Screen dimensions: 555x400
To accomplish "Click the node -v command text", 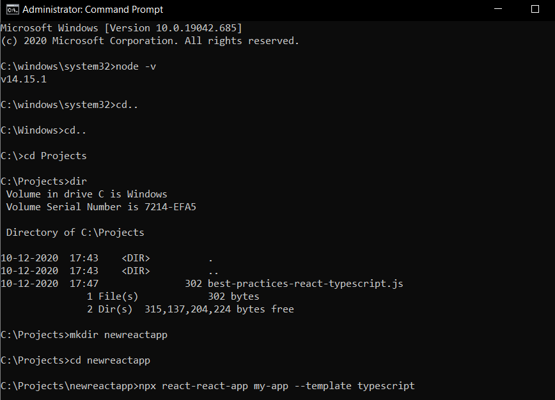I will point(136,67).
